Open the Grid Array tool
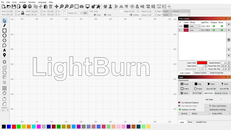 pos(4,88)
